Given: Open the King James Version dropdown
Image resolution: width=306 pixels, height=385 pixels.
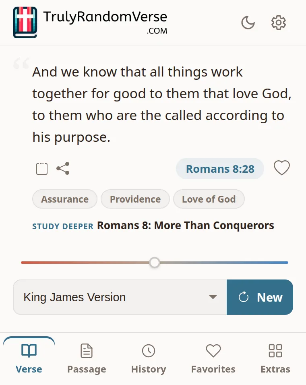Looking at the screenshot, I should [x=120, y=297].
